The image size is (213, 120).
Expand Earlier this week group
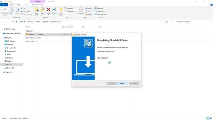(25, 38)
